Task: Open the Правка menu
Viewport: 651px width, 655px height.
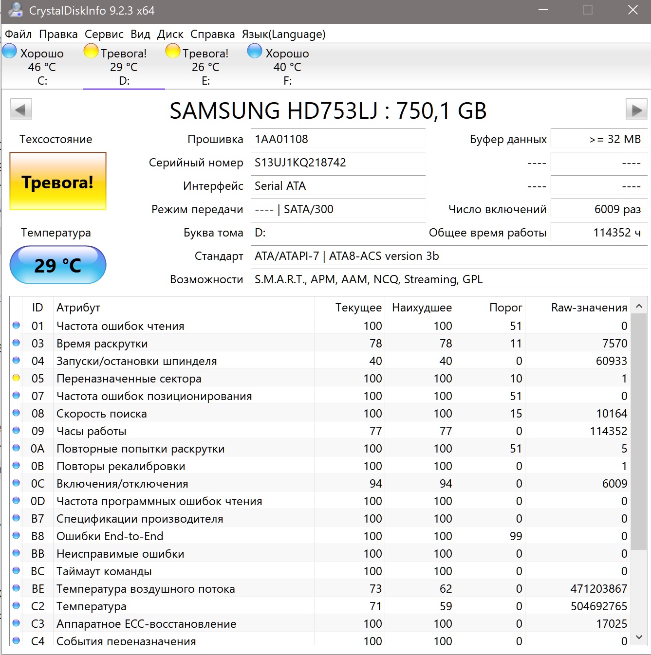Action: tap(58, 34)
